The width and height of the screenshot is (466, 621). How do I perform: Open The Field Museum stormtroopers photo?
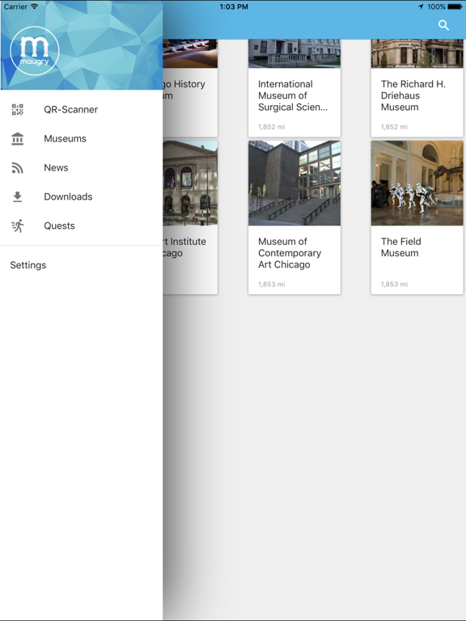[417, 183]
